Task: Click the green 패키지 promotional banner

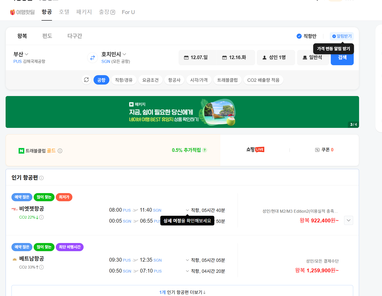Action: 182,112
